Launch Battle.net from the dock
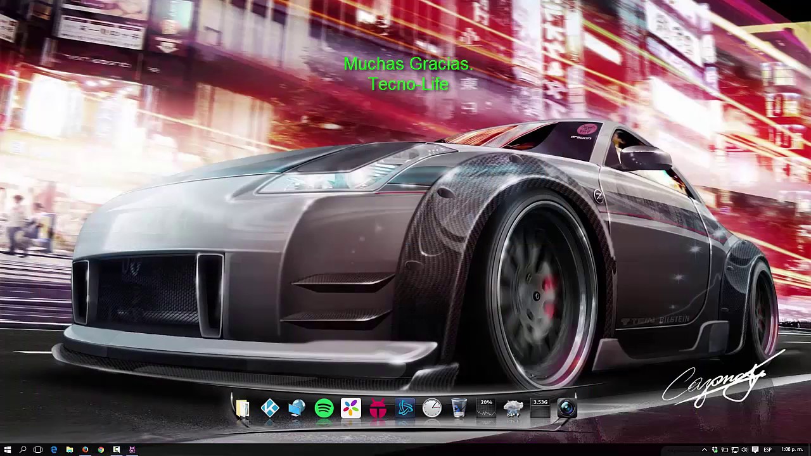The width and height of the screenshot is (811, 456). 405,408
